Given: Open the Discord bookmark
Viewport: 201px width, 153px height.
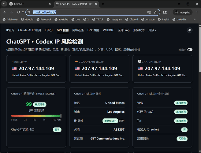Looking at the screenshot, I should (x=132, y=20).
